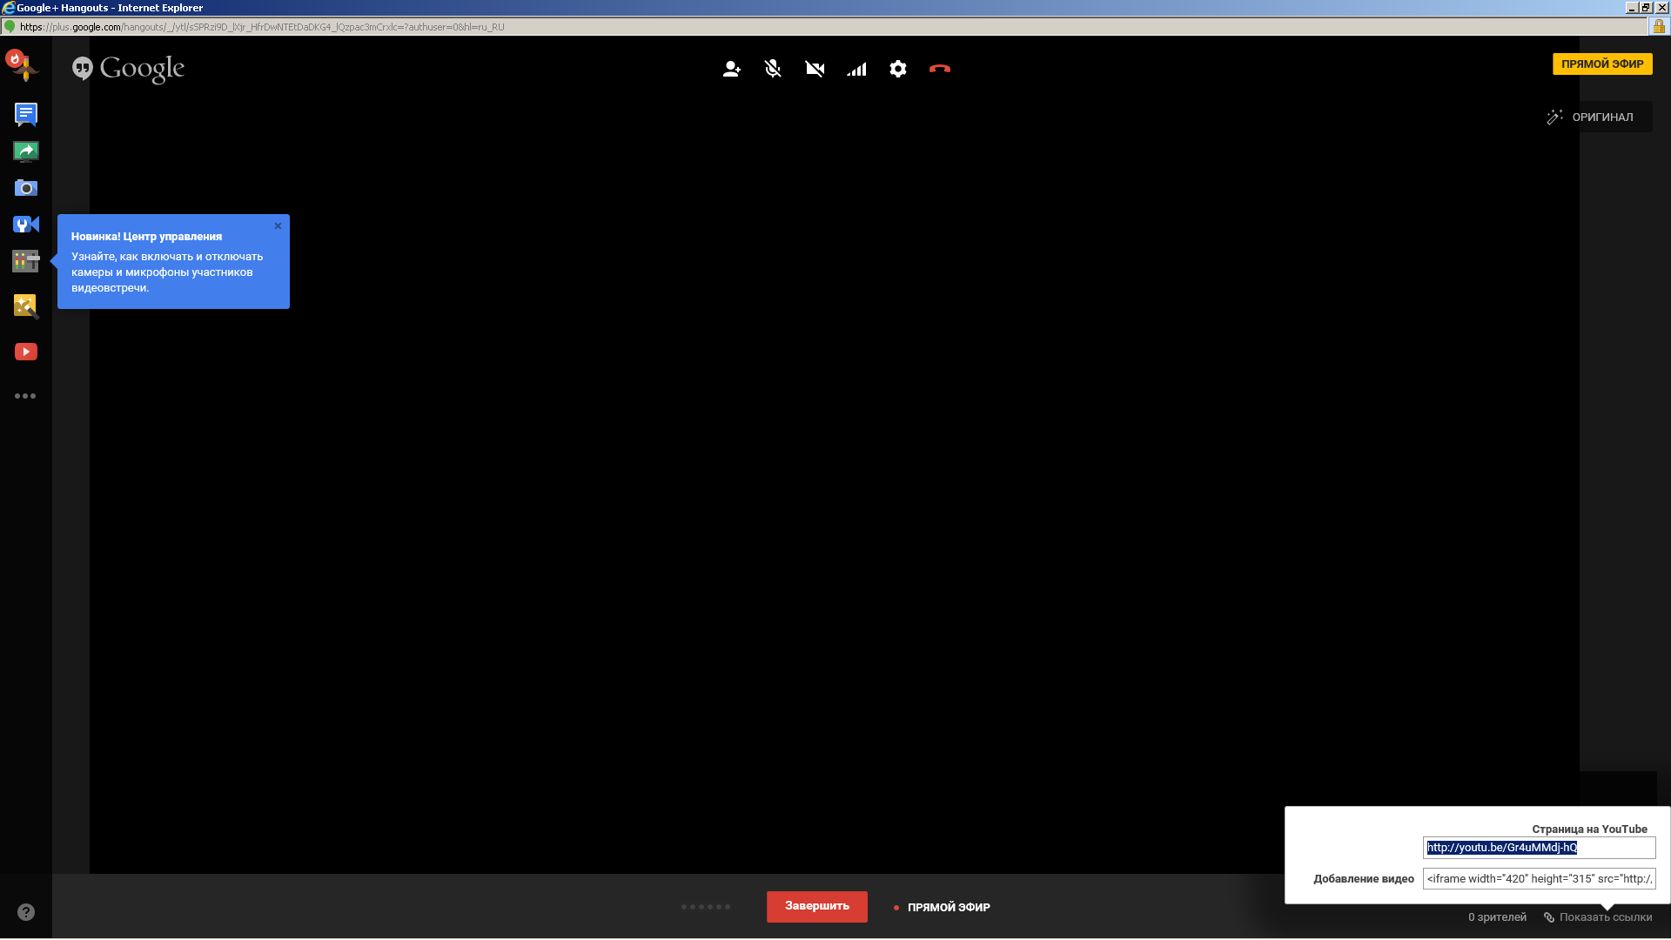Close the Центр управления tooltip

coord(278,226)
